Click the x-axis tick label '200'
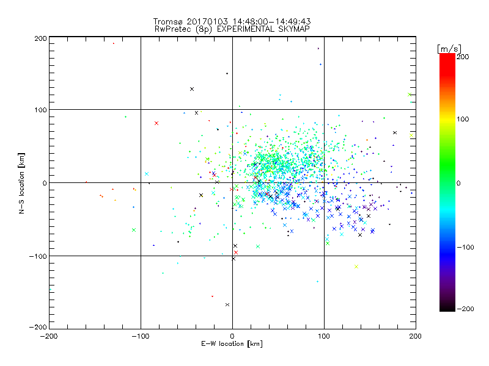489x366 pixels. 416,336
